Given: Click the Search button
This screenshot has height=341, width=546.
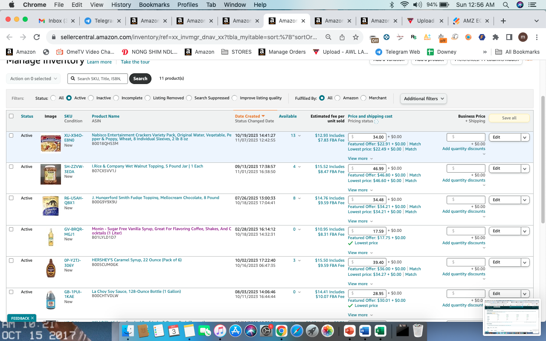Looking at the screenshot, I should coord(140,78).
